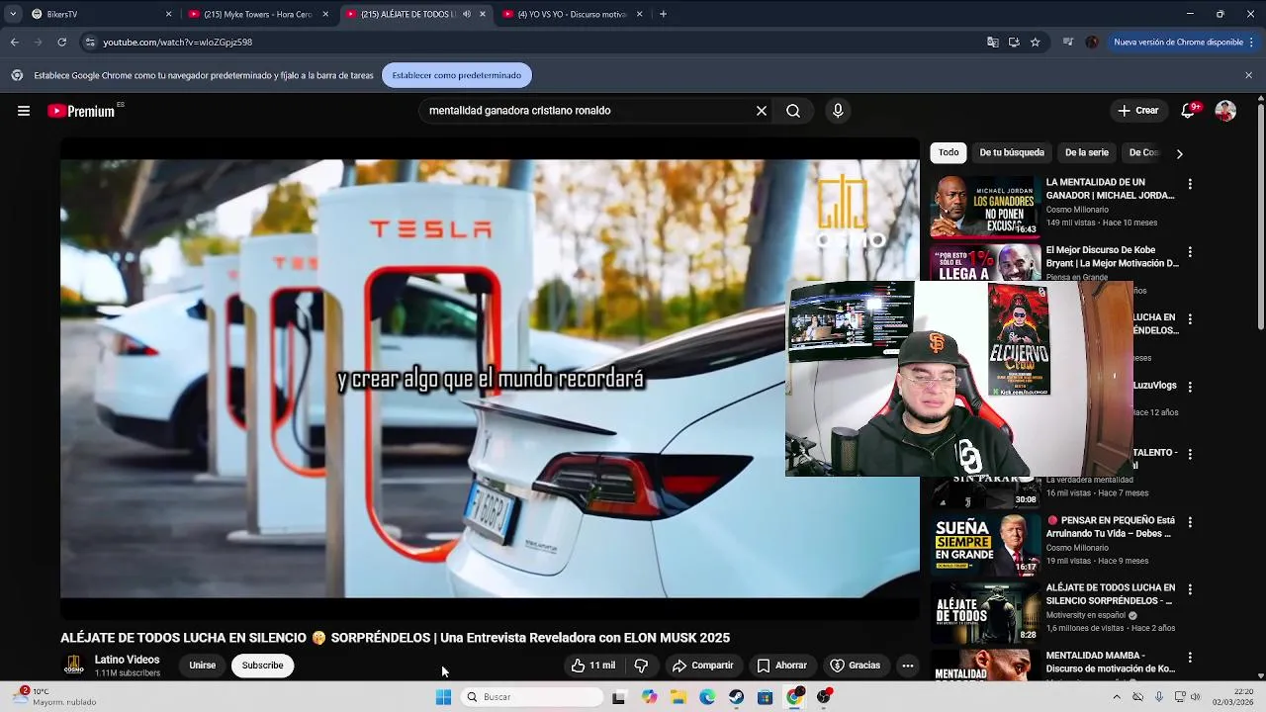Start voice search with the microphone icon
The image size is (1266, 712).
[x=838, y=111]
